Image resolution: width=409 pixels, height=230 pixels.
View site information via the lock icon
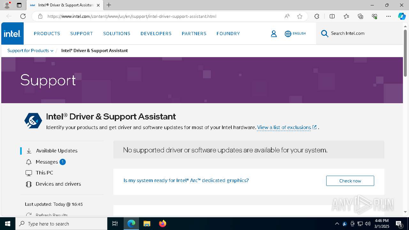click(x=40, y=16)
